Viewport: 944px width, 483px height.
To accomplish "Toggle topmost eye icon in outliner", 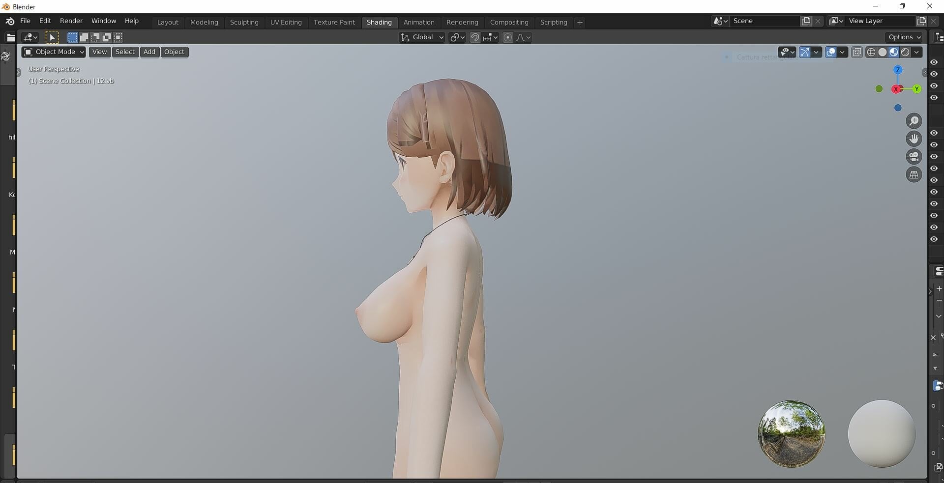I will pyautogui.click(x=934, y=62).
